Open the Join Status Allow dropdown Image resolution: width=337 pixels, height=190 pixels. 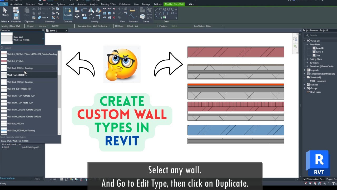coord(215,26)
